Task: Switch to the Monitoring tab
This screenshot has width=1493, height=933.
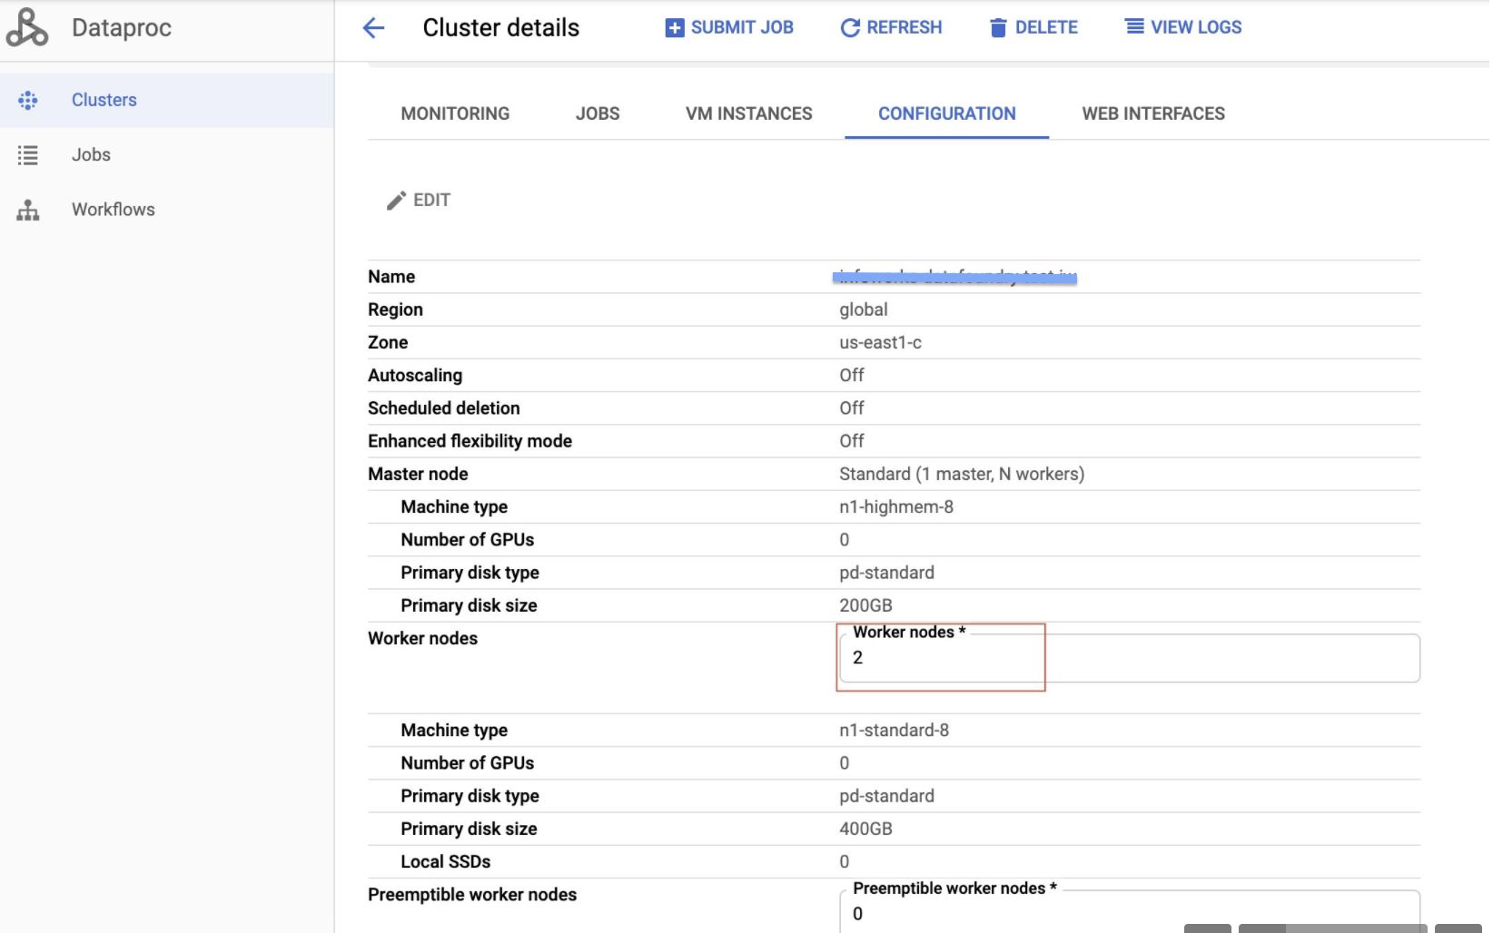Action: pos(455,113)
